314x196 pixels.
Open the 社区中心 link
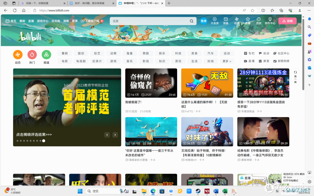(281, 53)
